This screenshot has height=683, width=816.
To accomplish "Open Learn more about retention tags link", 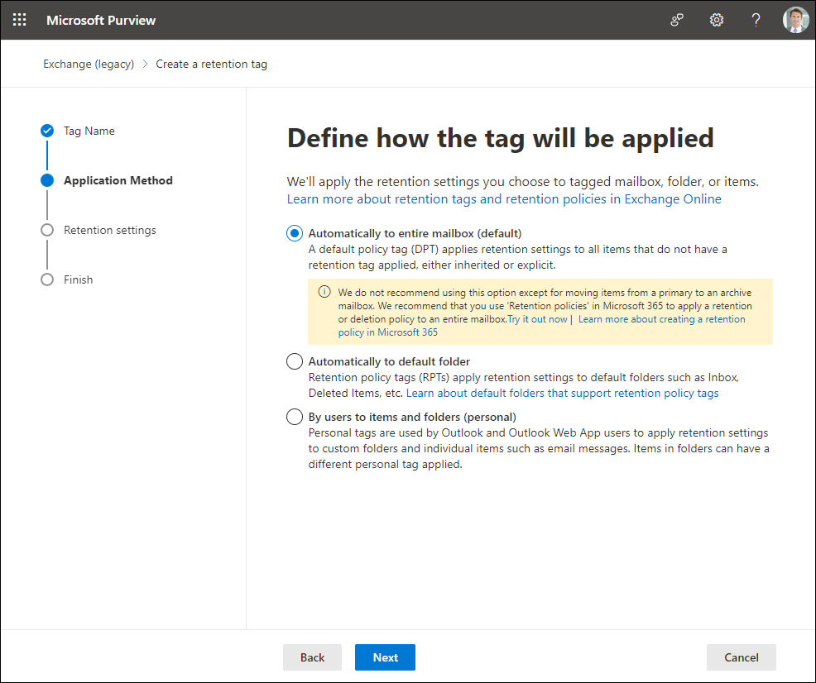I will click(504, 199).
